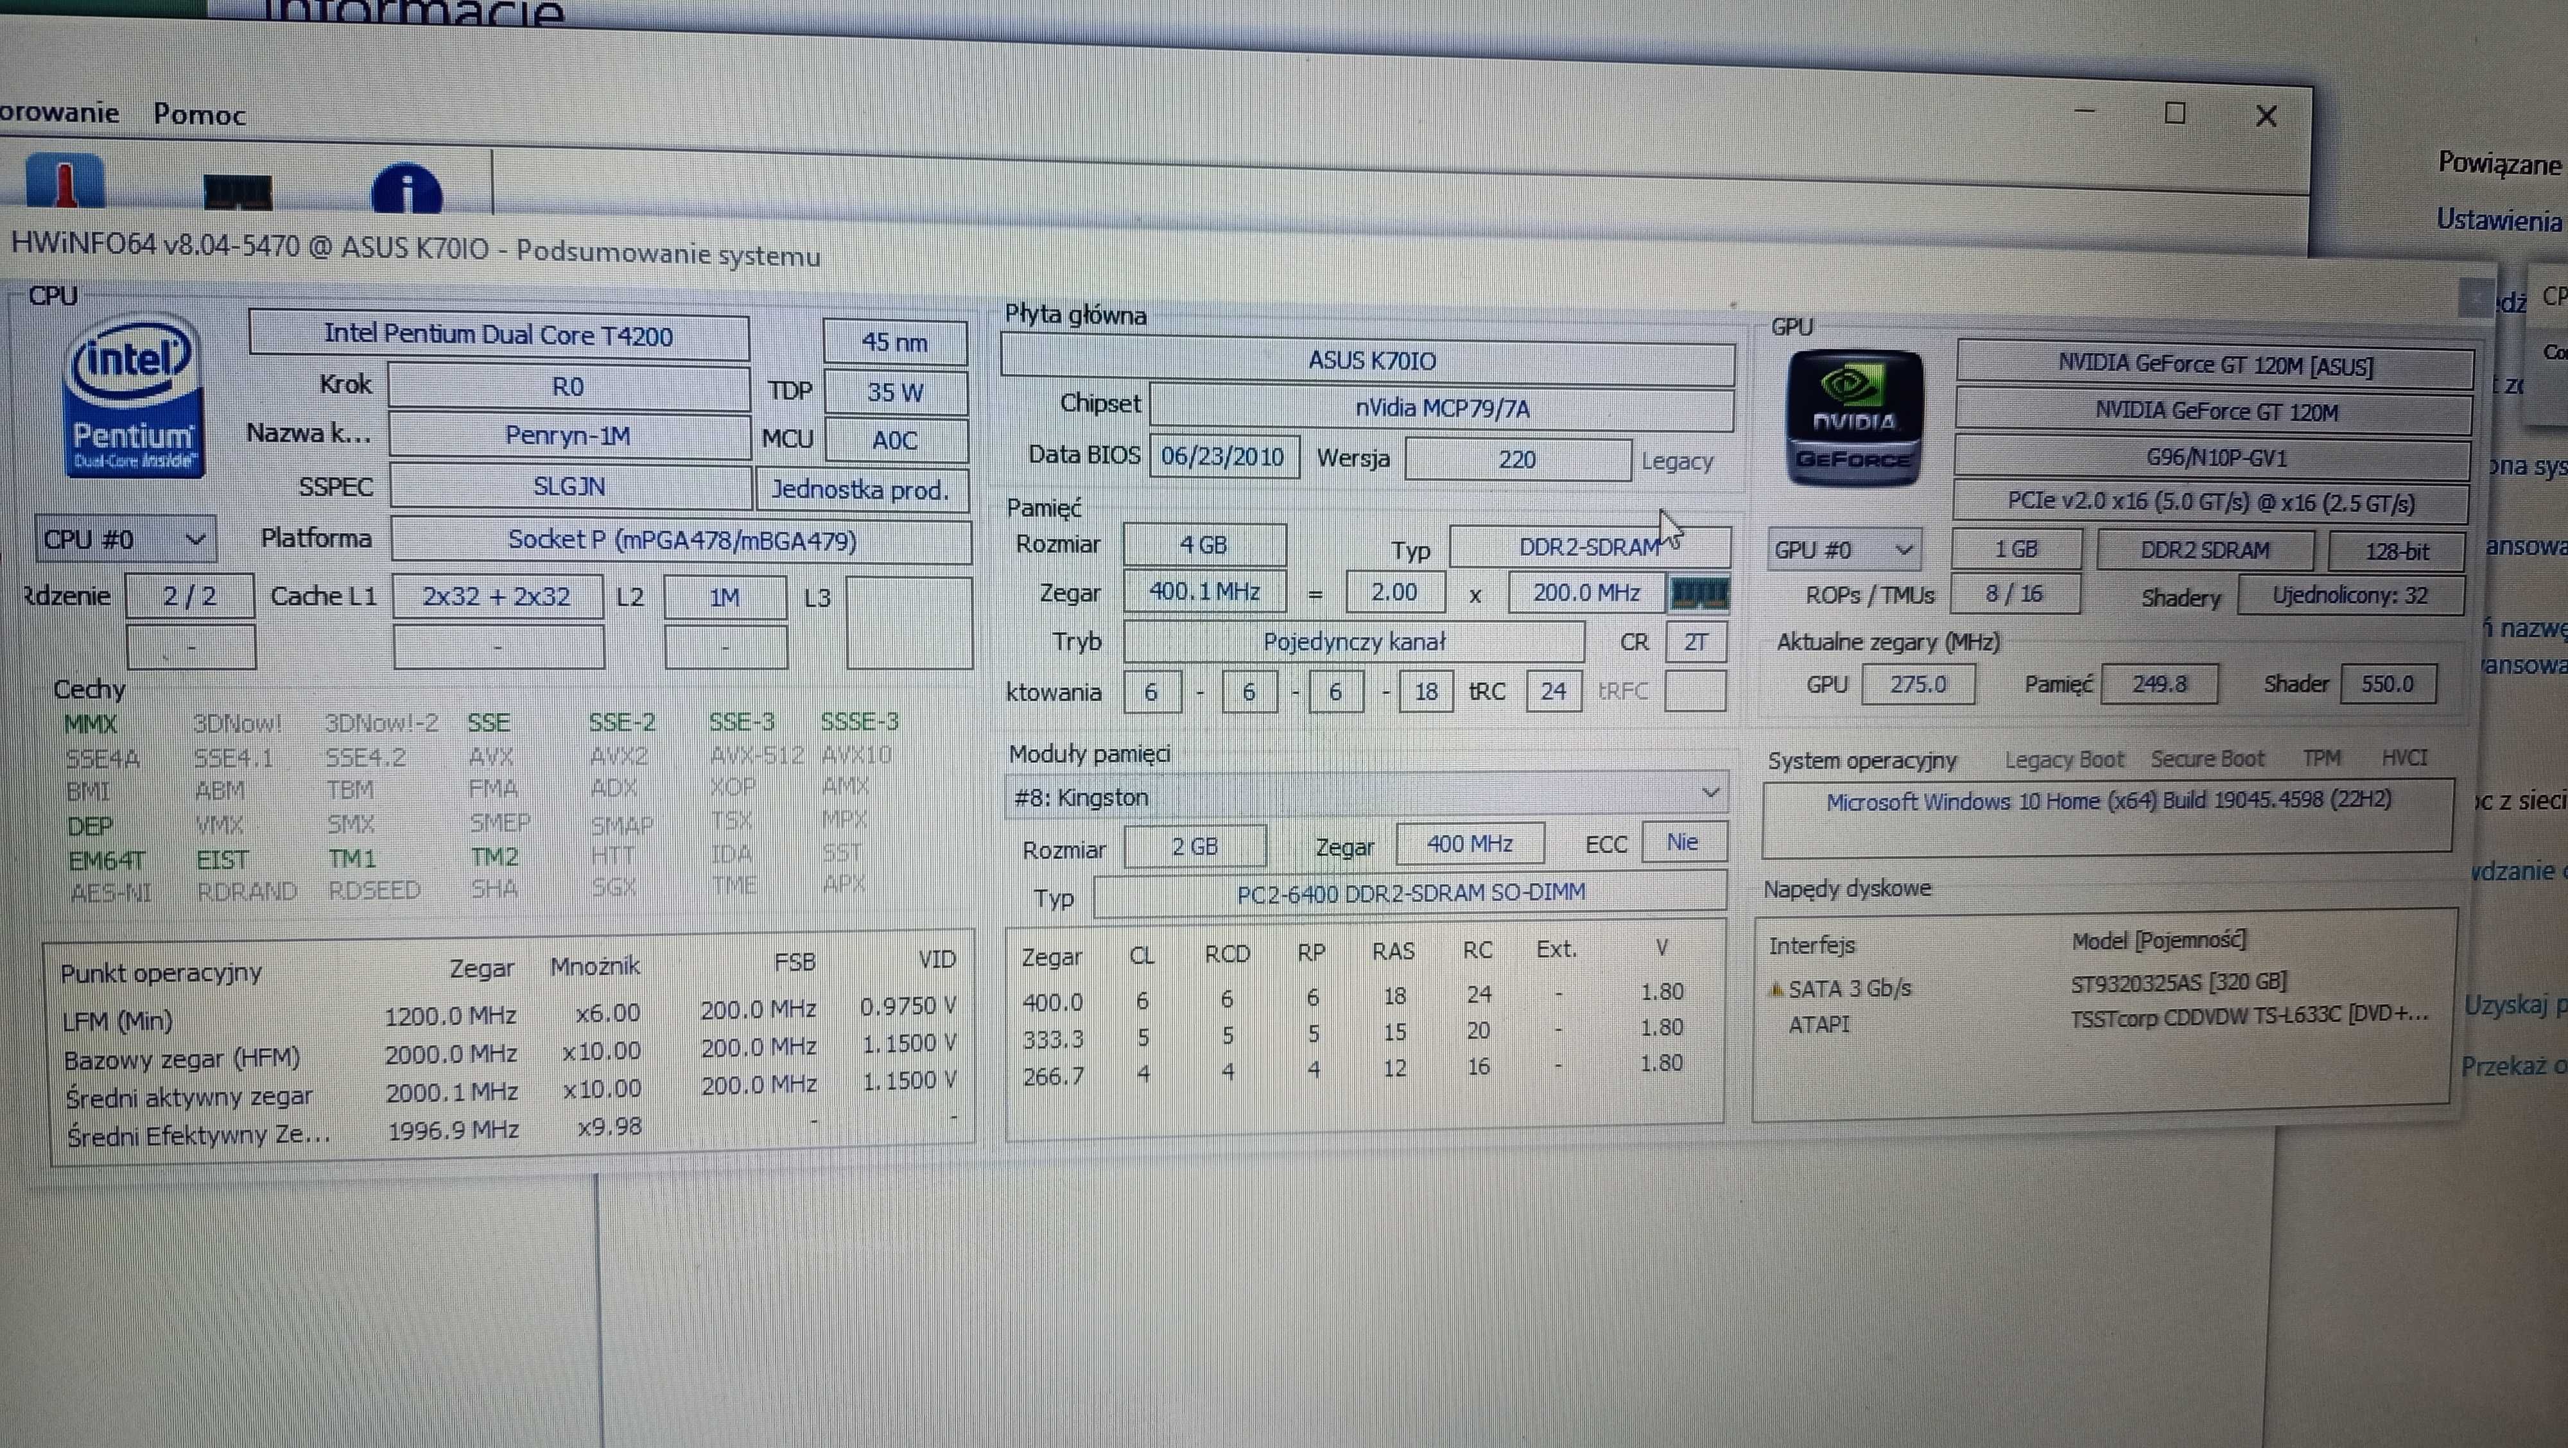Click the 2 / 2 cores field

[x=189, y=596]
